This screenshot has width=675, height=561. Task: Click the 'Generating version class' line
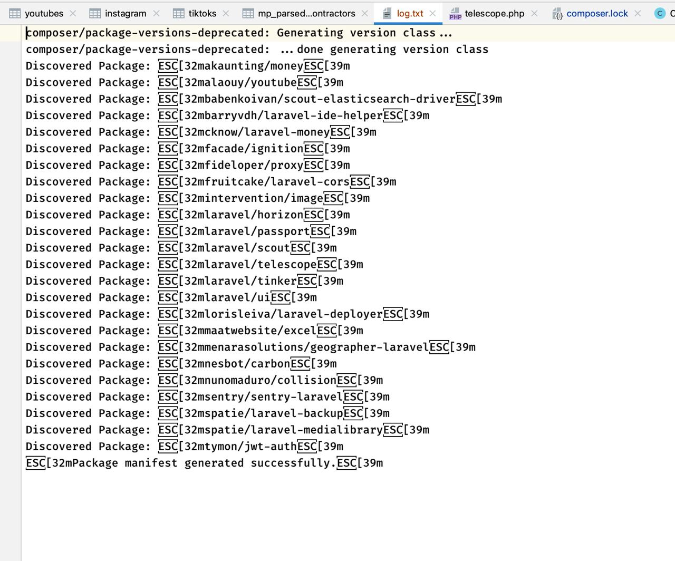[239, 33]
